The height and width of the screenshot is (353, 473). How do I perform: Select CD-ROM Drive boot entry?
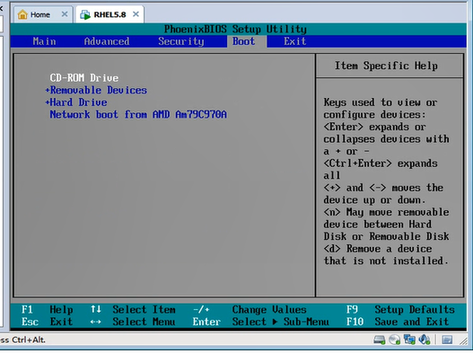tap(84, 78)
